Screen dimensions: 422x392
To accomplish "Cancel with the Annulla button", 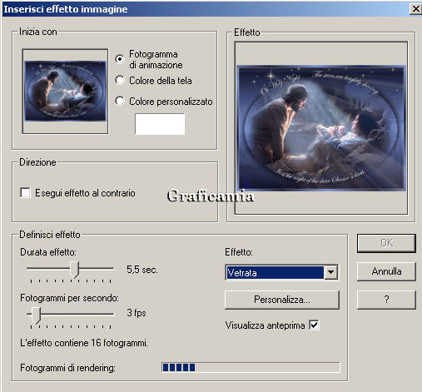I will coord(386,271).
